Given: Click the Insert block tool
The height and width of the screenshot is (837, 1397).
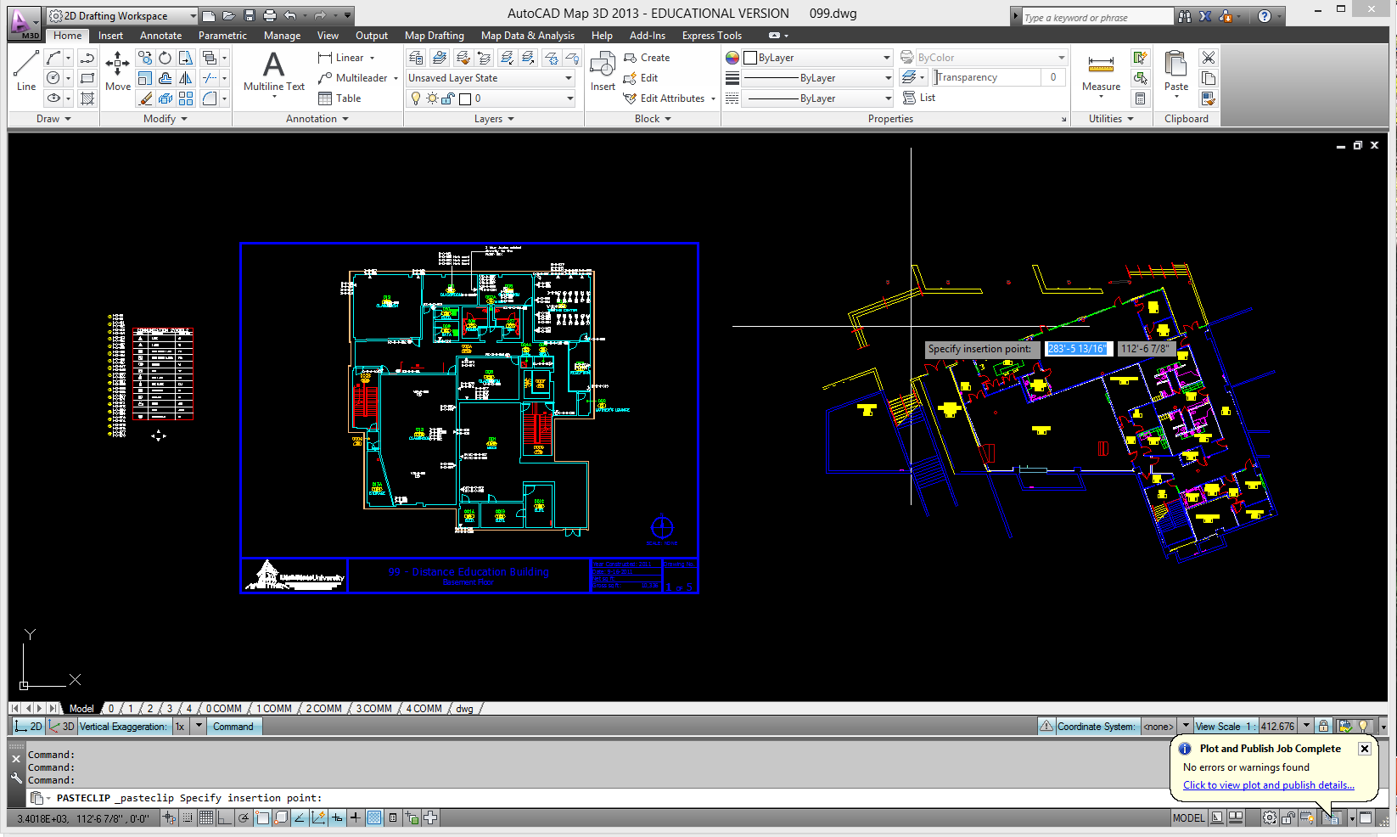Looking at the screenshot, I should [602, 72].
